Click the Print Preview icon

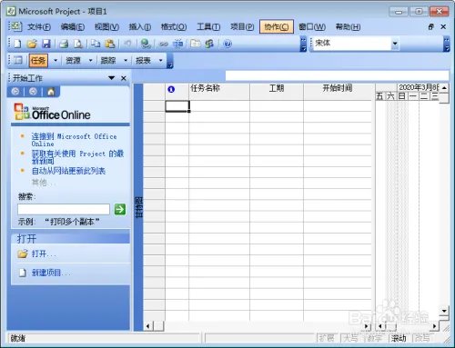[78, 44]
